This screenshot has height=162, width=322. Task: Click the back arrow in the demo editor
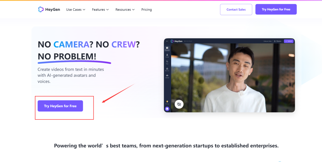coord(167,41)
